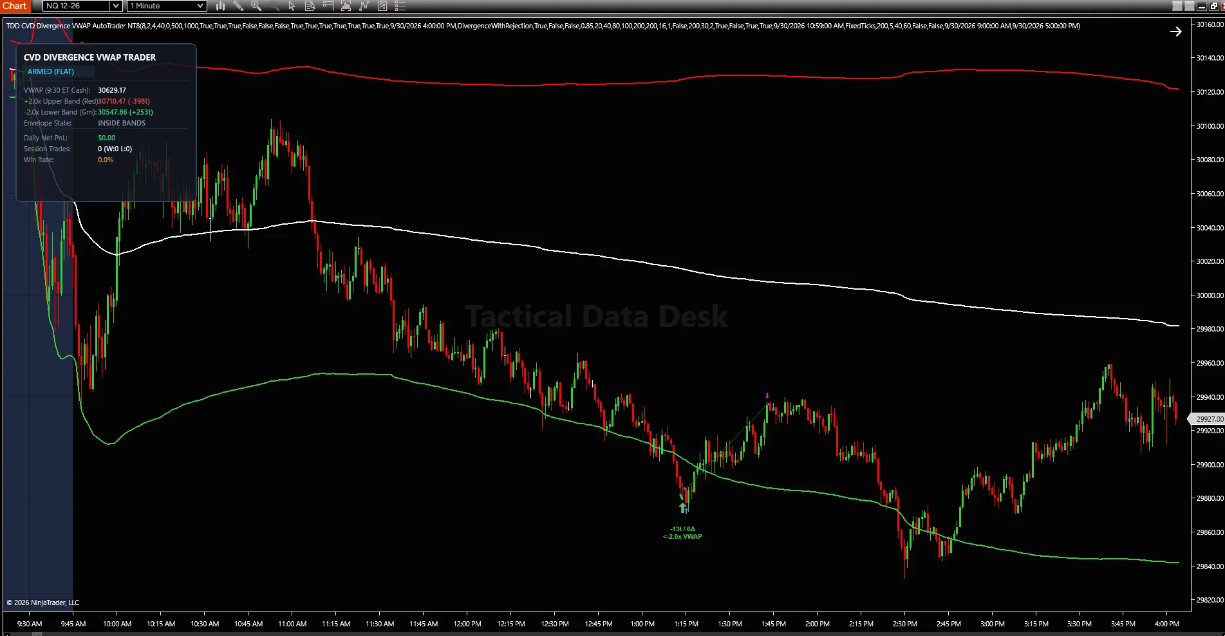Click the scroll-to-latest arrow on chart

1175,32
